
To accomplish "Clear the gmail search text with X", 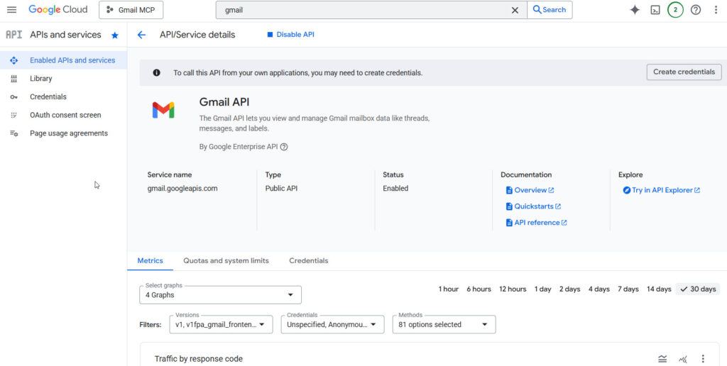I will coord(515,10).
